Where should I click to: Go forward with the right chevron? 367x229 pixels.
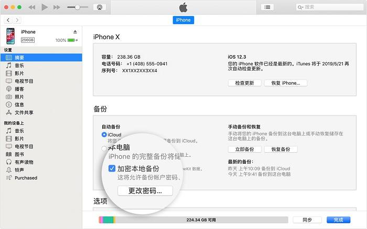(x=17, y=20)
